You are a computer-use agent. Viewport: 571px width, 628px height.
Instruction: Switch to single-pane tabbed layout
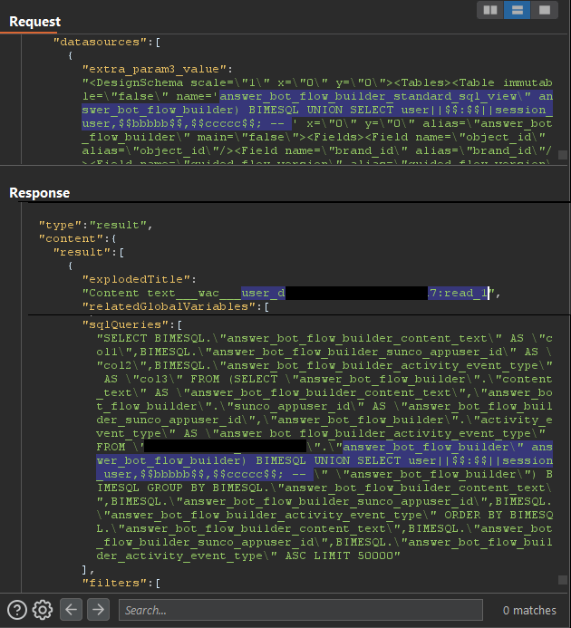[x=543, y=10]
